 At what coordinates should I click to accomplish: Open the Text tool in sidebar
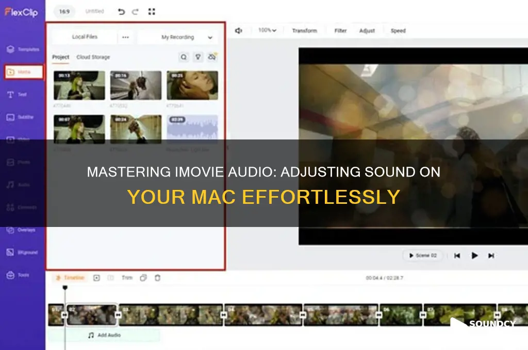[x=17, y=95]
